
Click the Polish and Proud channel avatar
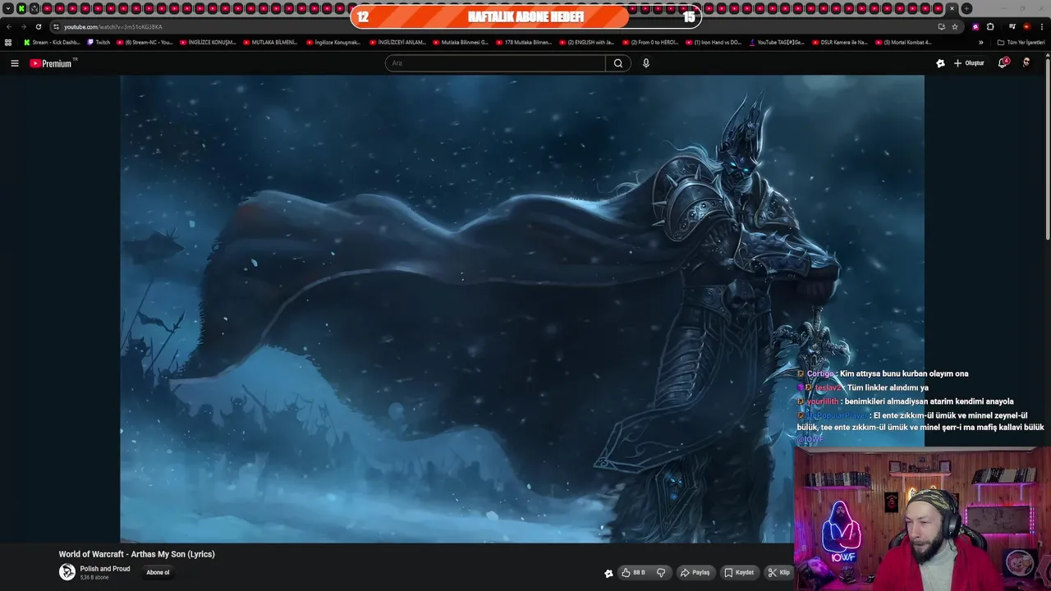67,572
